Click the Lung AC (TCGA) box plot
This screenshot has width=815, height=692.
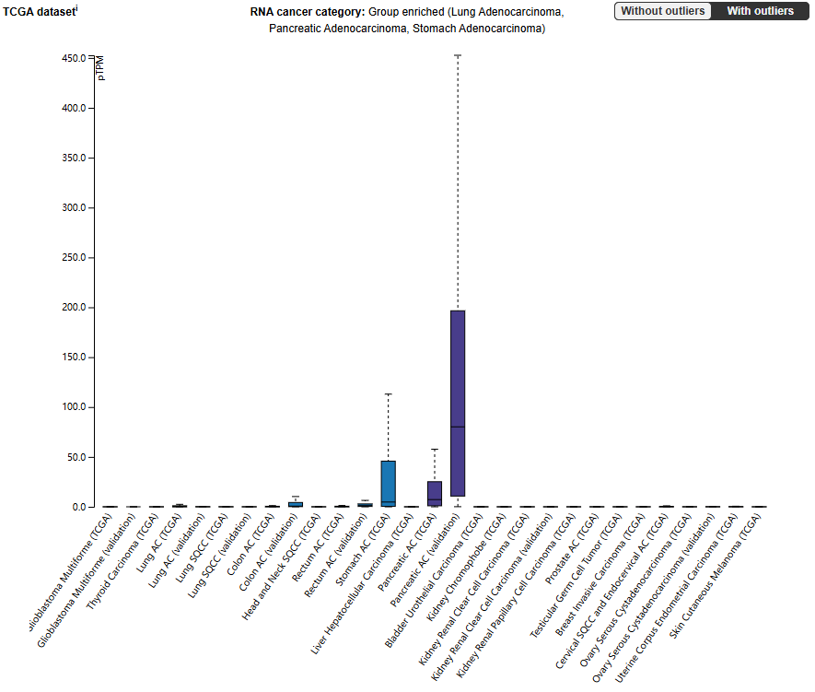point(180,506)
